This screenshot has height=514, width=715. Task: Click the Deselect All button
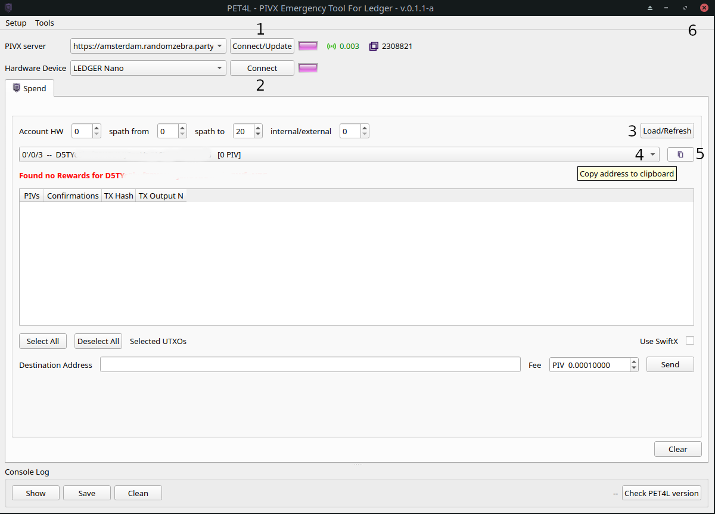[98, 341]
